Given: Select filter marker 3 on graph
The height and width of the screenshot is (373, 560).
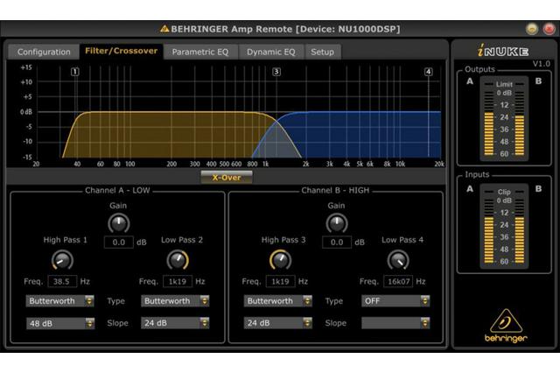Looking at the screenshot, I should 276,72.
